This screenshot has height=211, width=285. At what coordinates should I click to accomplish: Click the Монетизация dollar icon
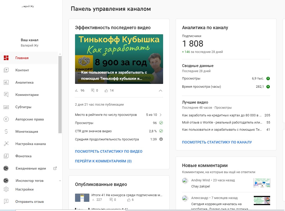tap(6, 131)
